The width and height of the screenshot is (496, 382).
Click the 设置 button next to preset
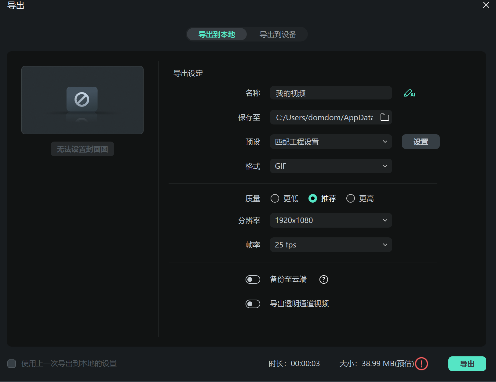pos(421,142)
